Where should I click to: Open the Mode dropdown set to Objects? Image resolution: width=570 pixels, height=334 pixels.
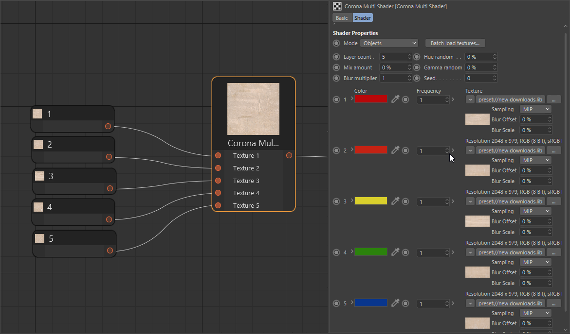[x=389, y=43]
